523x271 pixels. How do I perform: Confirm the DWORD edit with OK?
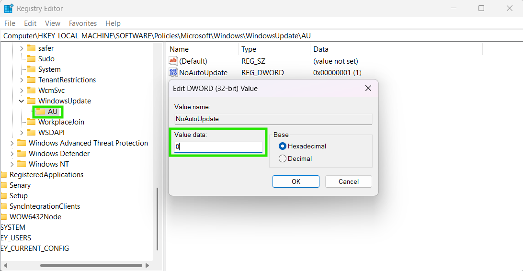[x=296, y=181]
